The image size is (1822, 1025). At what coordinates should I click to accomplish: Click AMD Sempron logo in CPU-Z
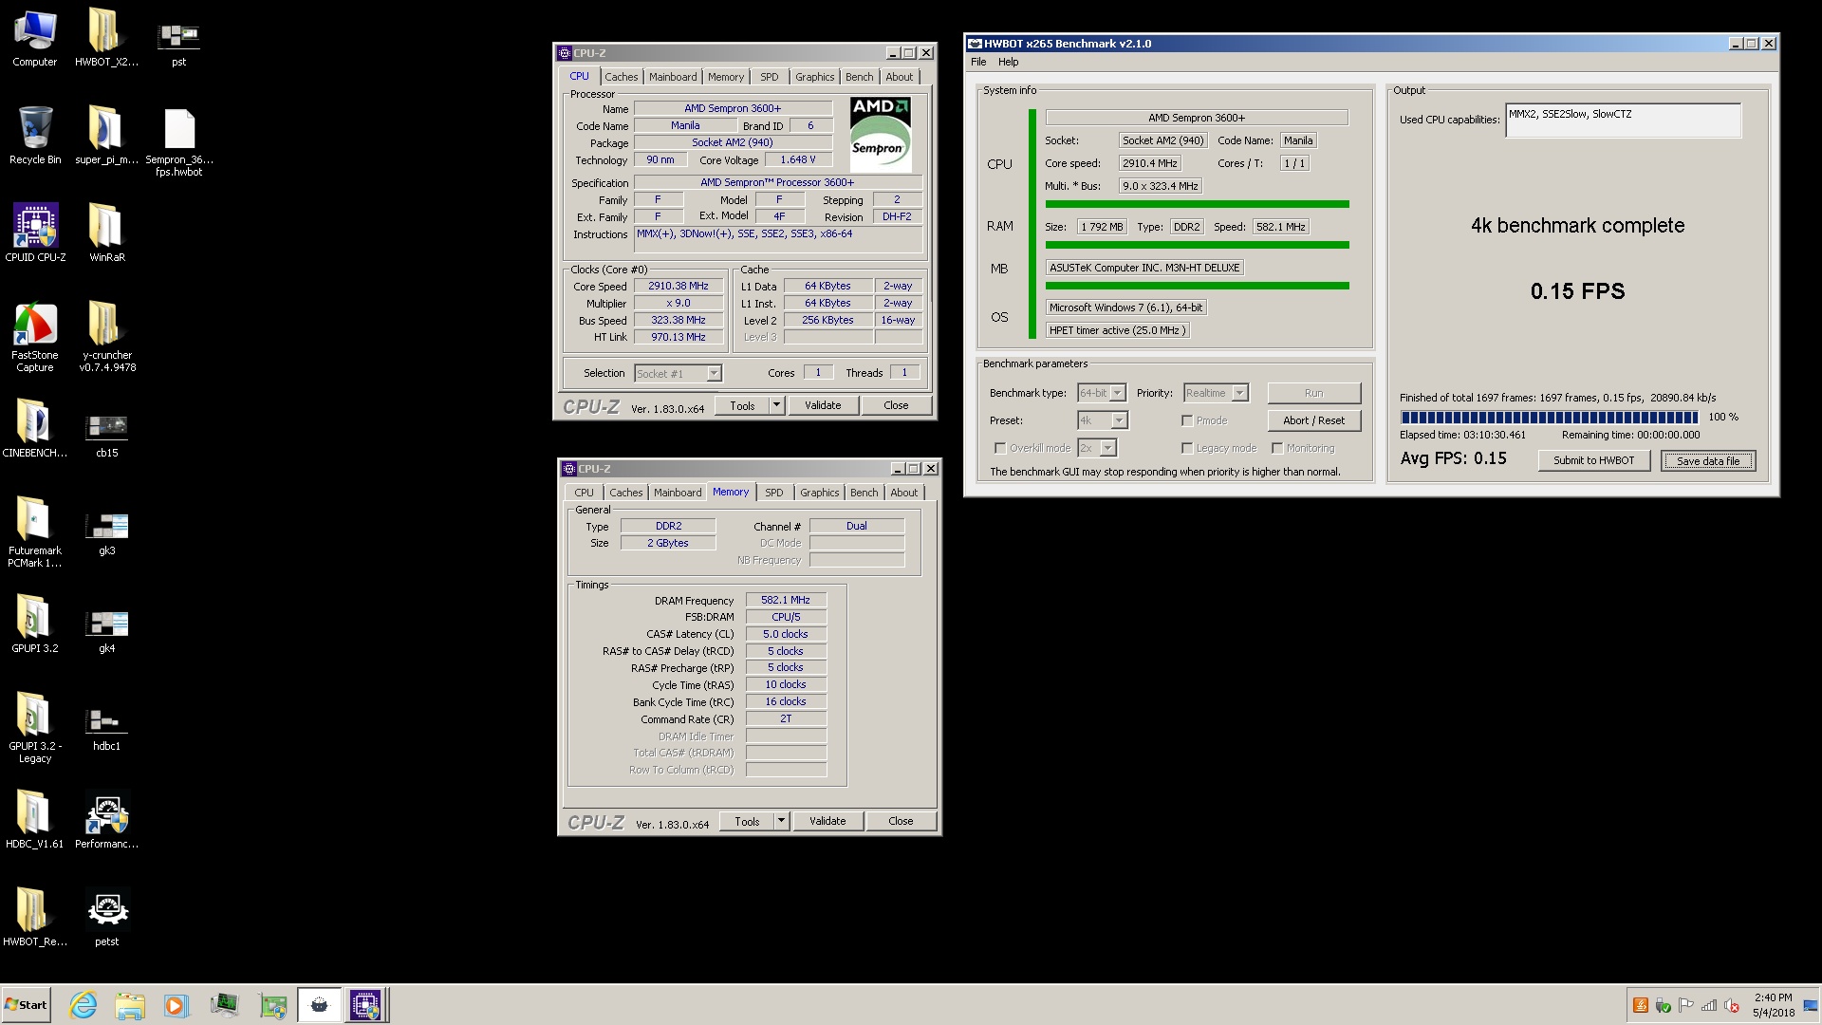[x=881, y=134]
